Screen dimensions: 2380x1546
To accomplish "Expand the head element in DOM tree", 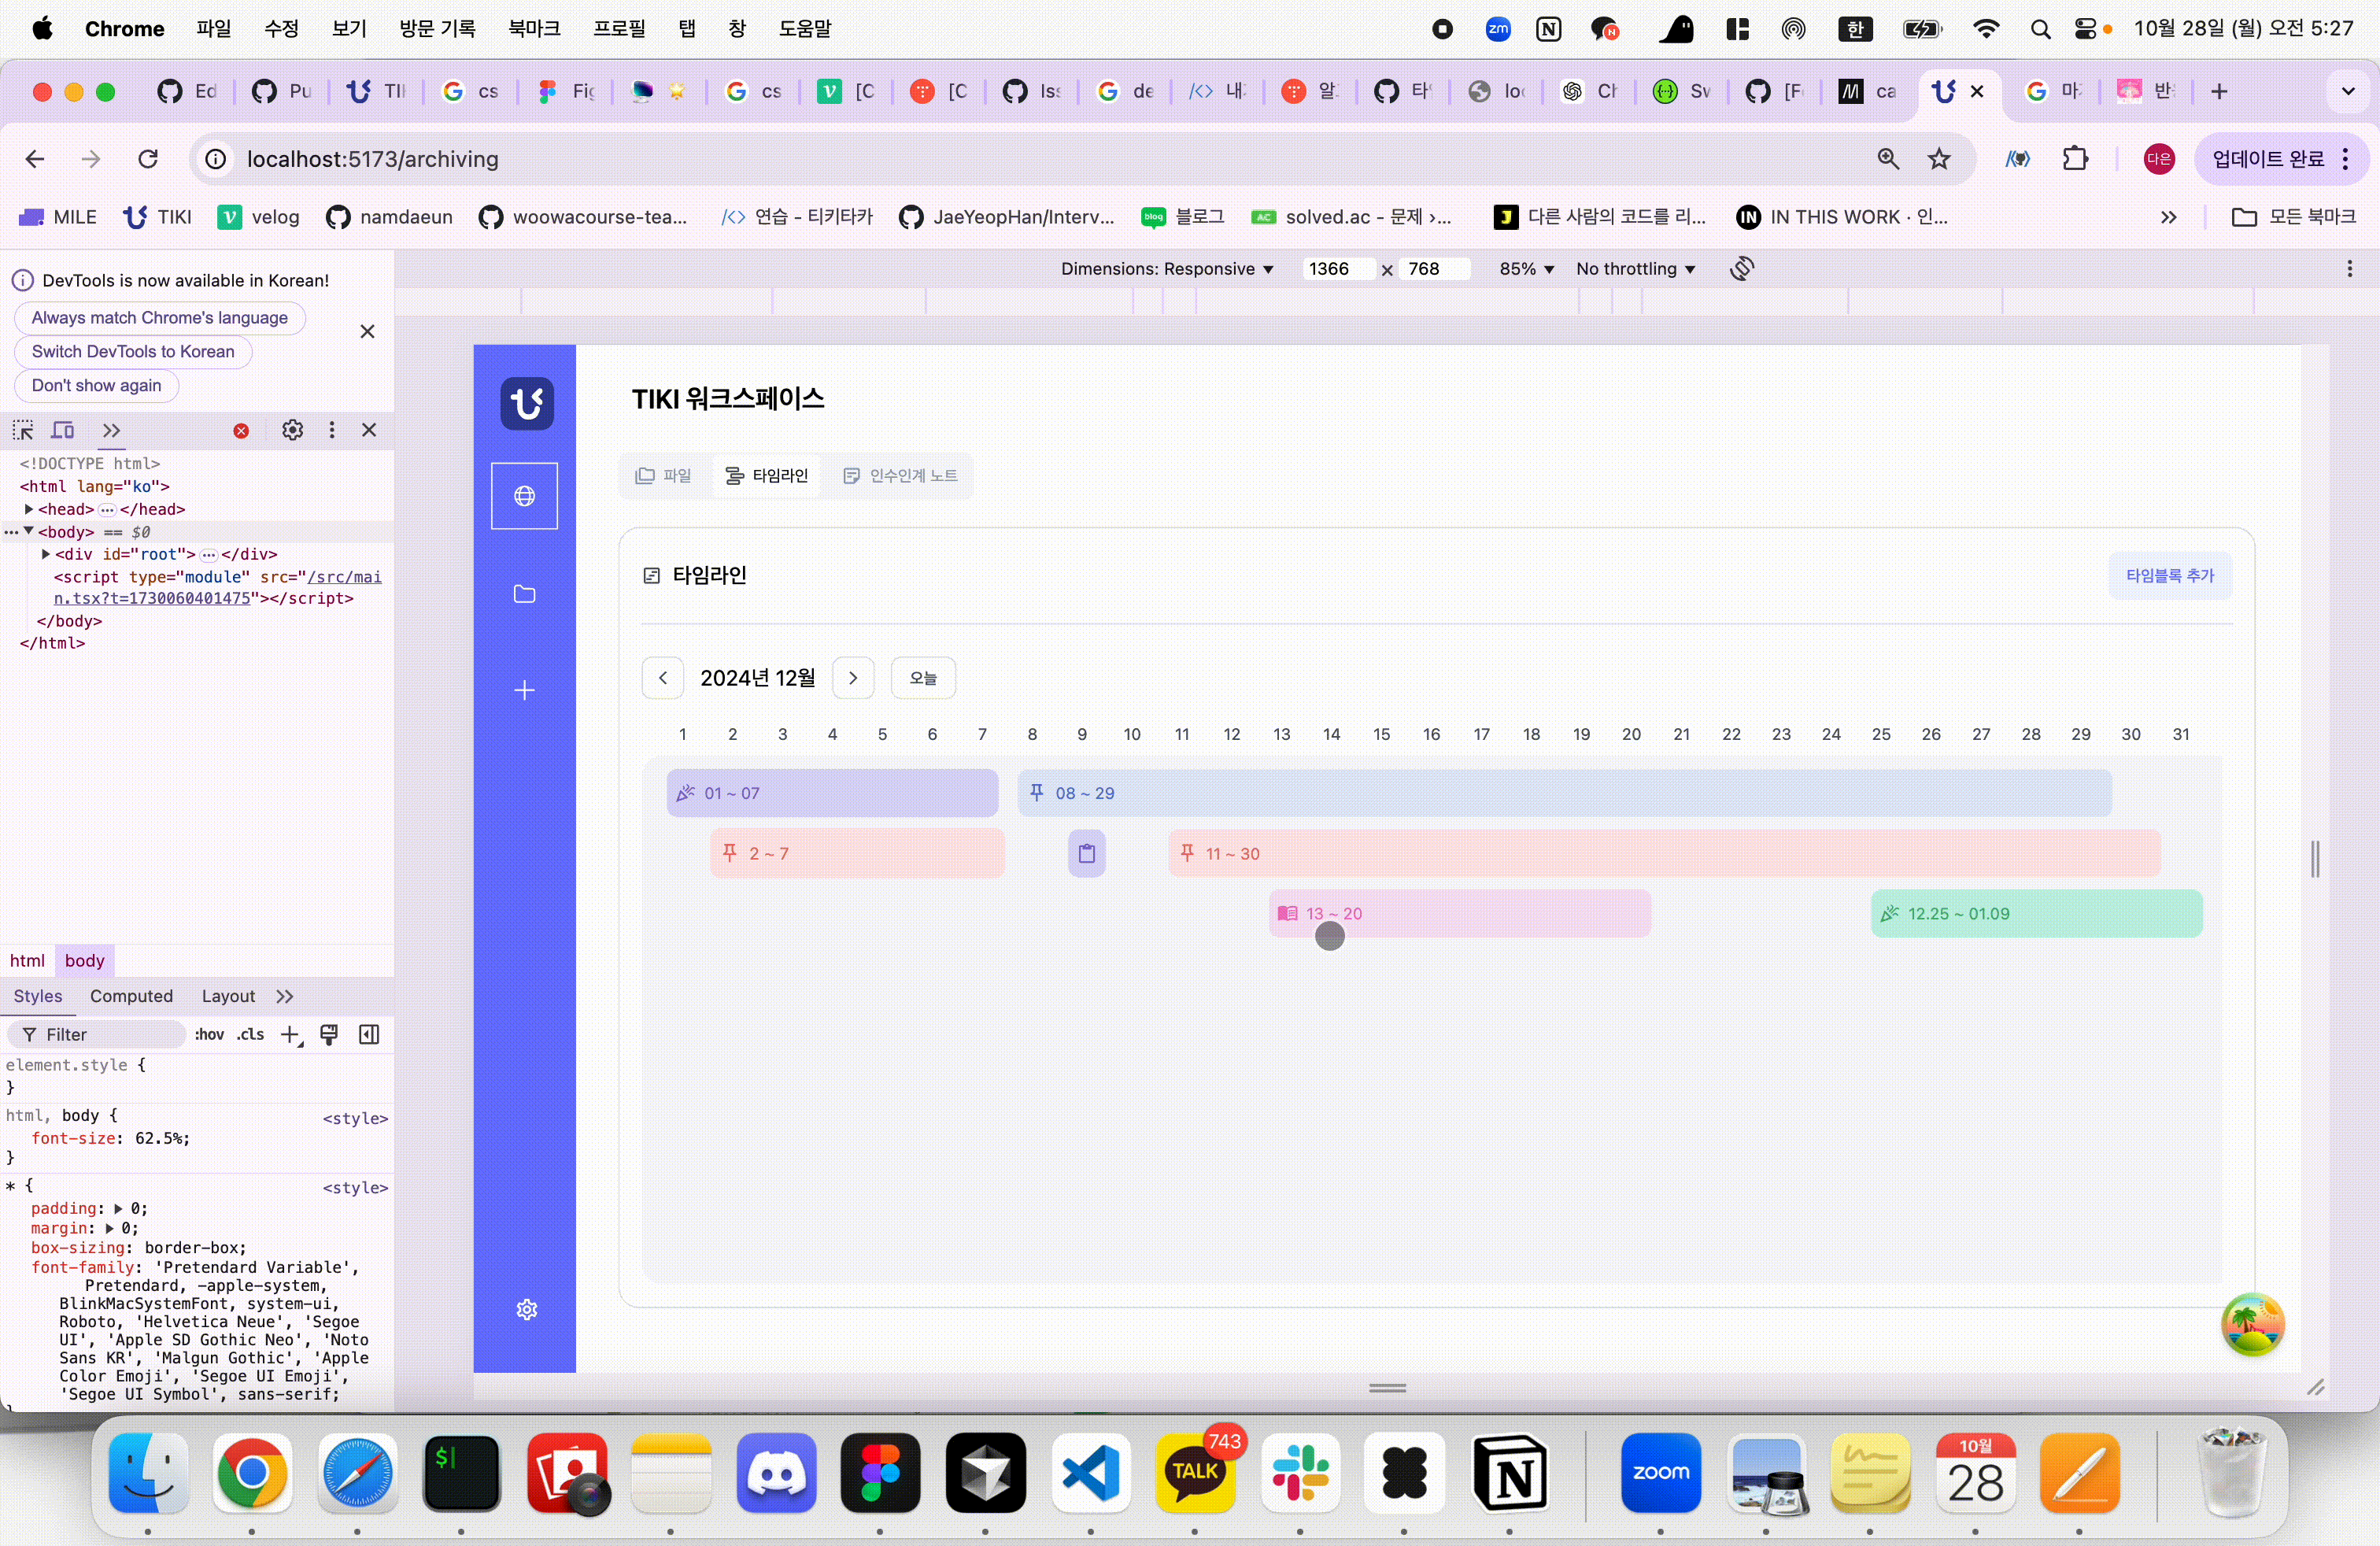I will coord(29,509).
